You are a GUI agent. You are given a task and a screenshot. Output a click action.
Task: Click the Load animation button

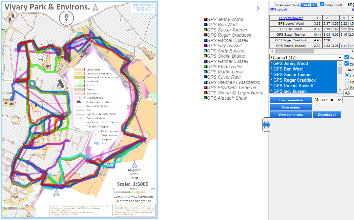pos(290,100)
